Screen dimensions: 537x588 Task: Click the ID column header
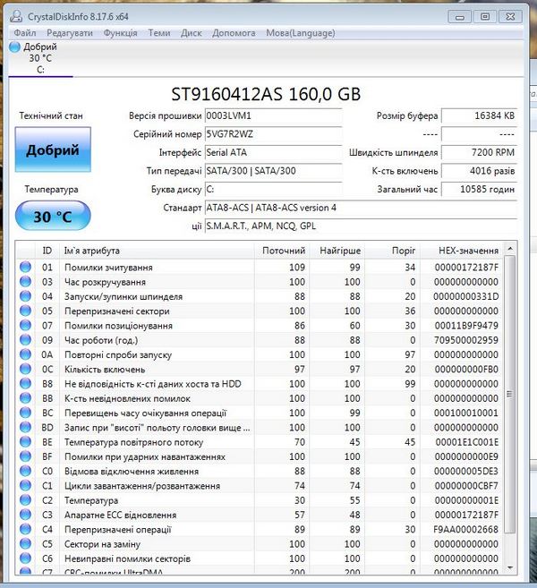47,251
